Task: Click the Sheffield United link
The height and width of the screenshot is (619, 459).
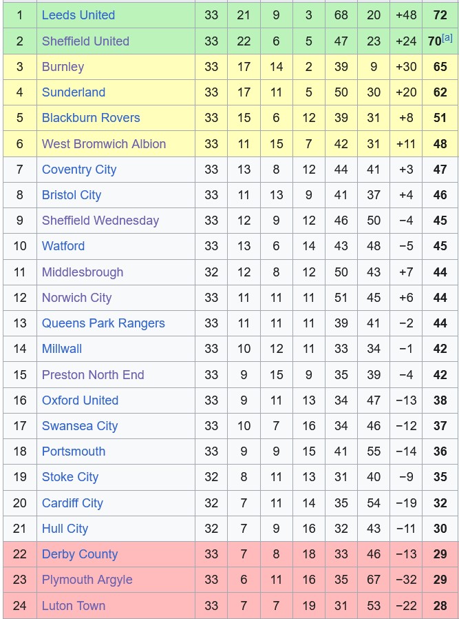Action: click(x=85, y=41)
